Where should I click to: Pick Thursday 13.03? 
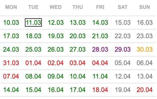pyautogui.click(x=78, y=22)
